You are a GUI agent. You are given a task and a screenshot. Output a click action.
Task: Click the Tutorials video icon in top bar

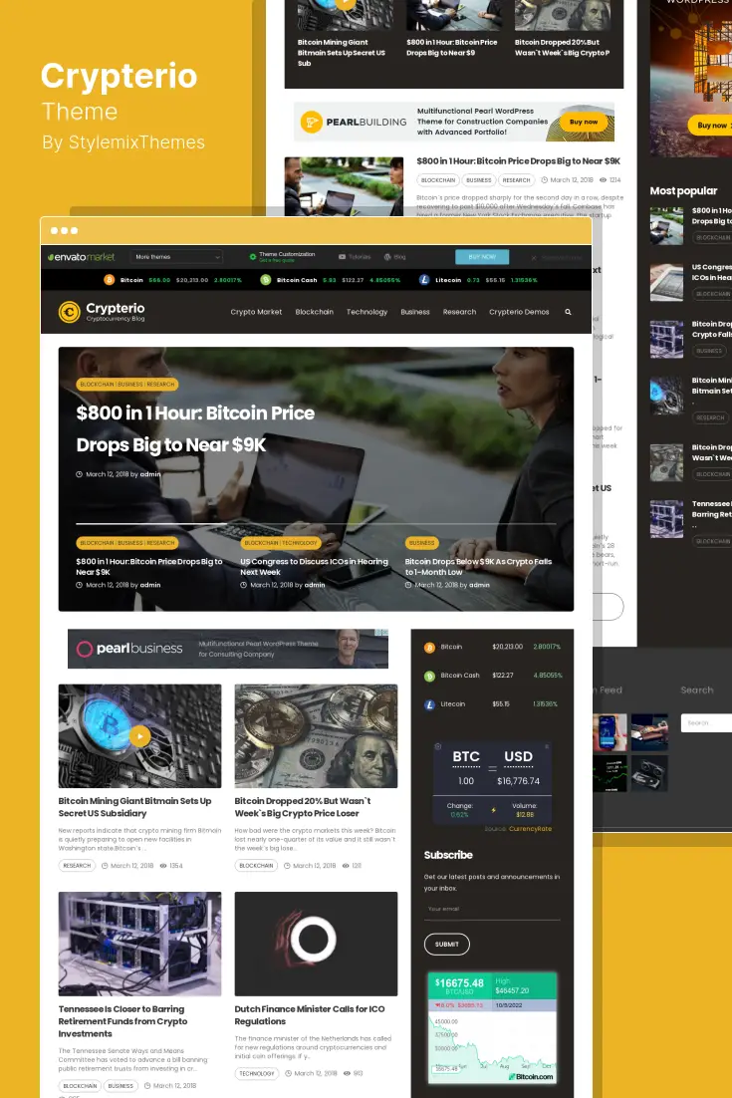pyautogui.click(x=342, y=257)
